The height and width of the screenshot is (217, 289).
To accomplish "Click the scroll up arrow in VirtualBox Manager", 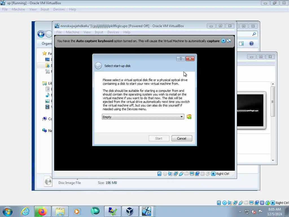I will (x=273, y=84).
